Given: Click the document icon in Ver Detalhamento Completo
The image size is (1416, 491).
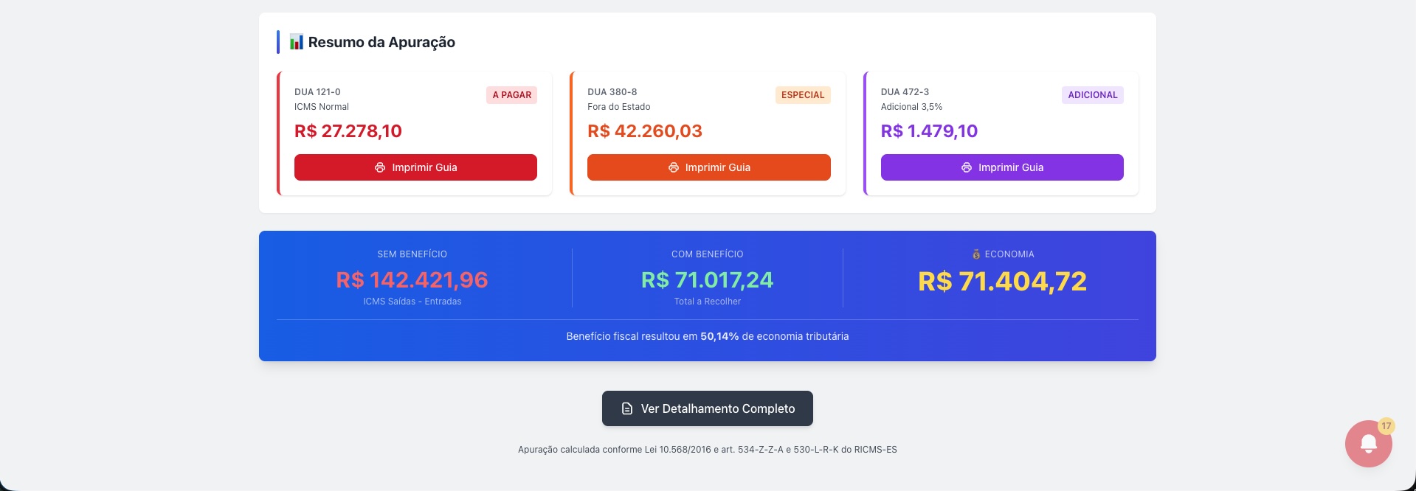Looking at the screenshot, I should click(x=626, y=408).
